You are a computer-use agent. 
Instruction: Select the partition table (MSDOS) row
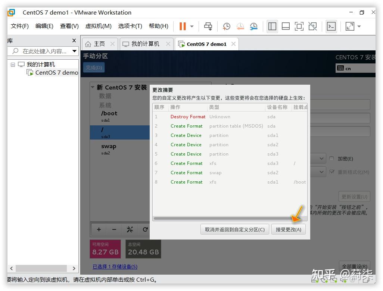point(230,126)
